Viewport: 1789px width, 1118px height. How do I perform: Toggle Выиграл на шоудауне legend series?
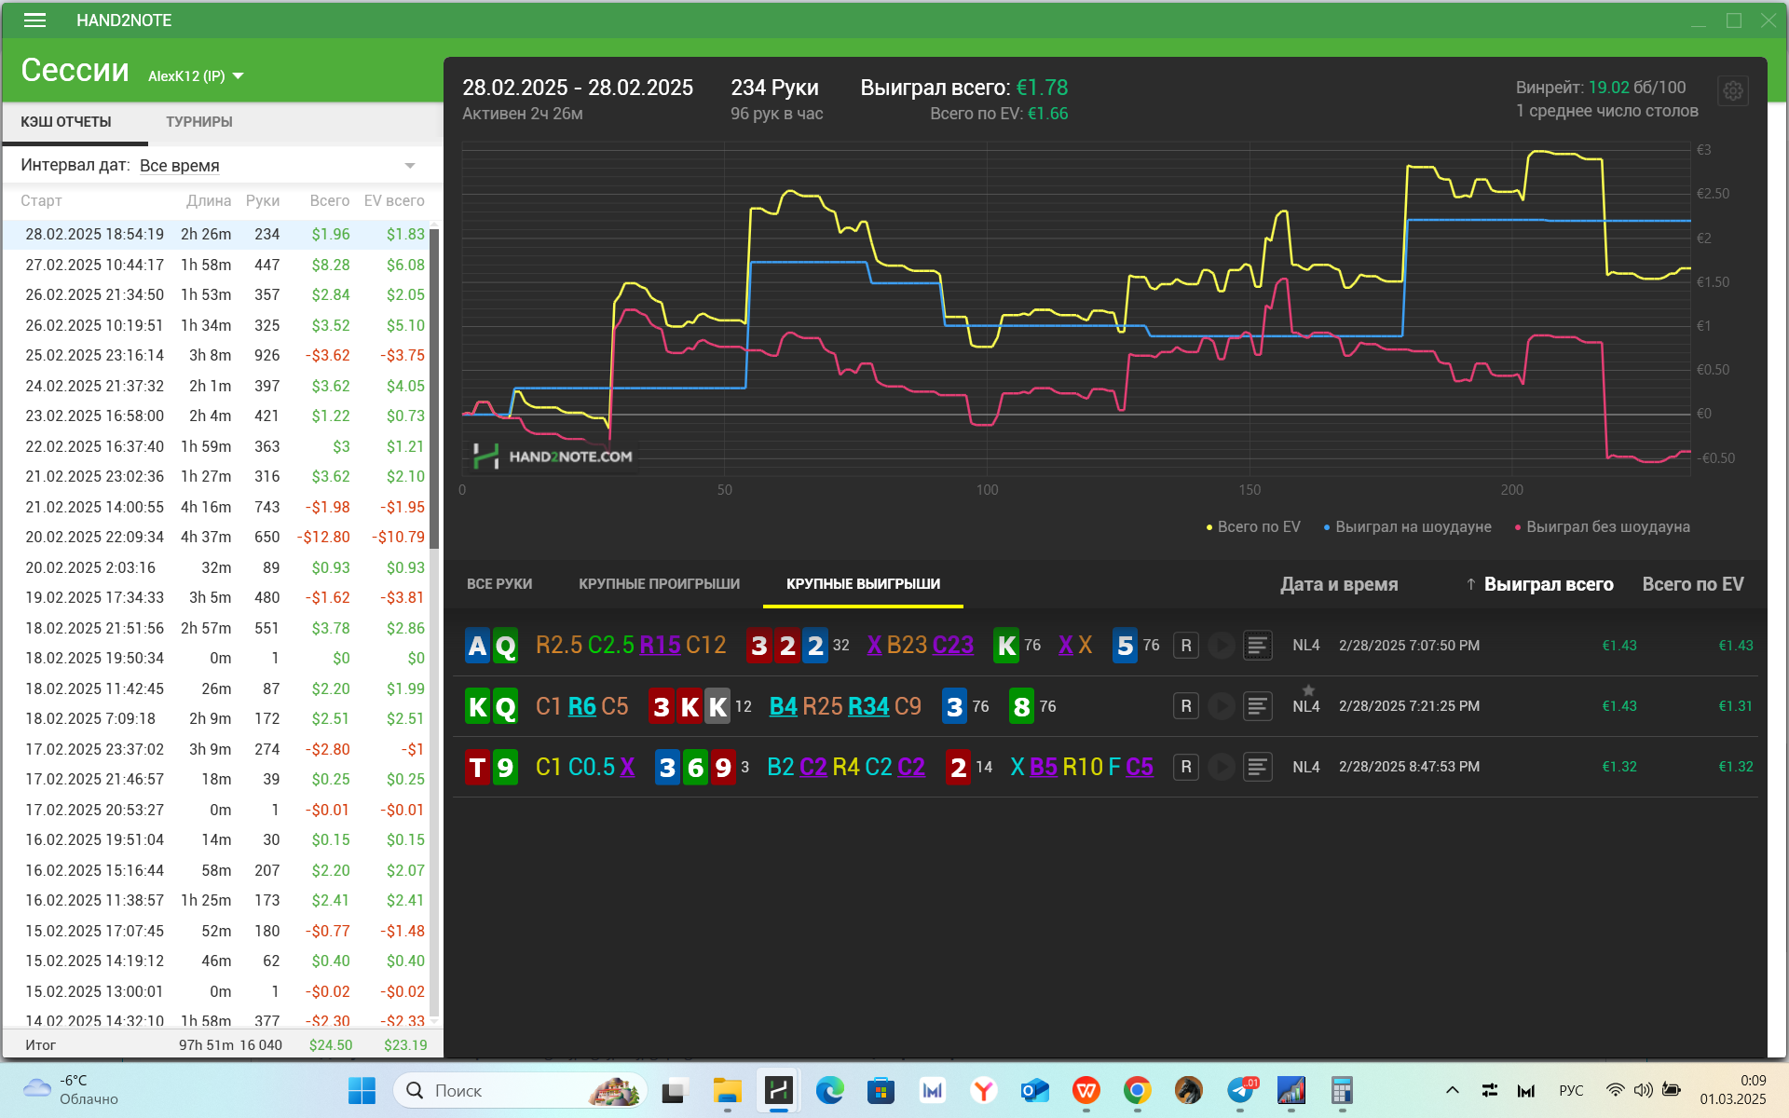(x=1407, y=527)
